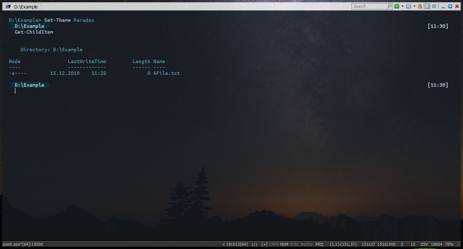This screenshot has height=249, width=463.
Task: Open the main menu via the hamburger icon
Action: [434, 6]
